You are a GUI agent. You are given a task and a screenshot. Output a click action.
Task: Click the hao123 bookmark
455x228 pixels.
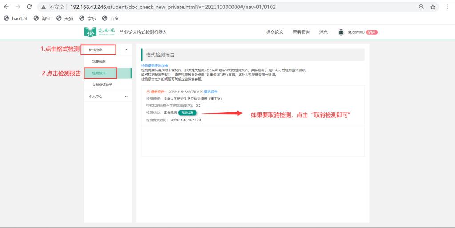coord(16,19)
